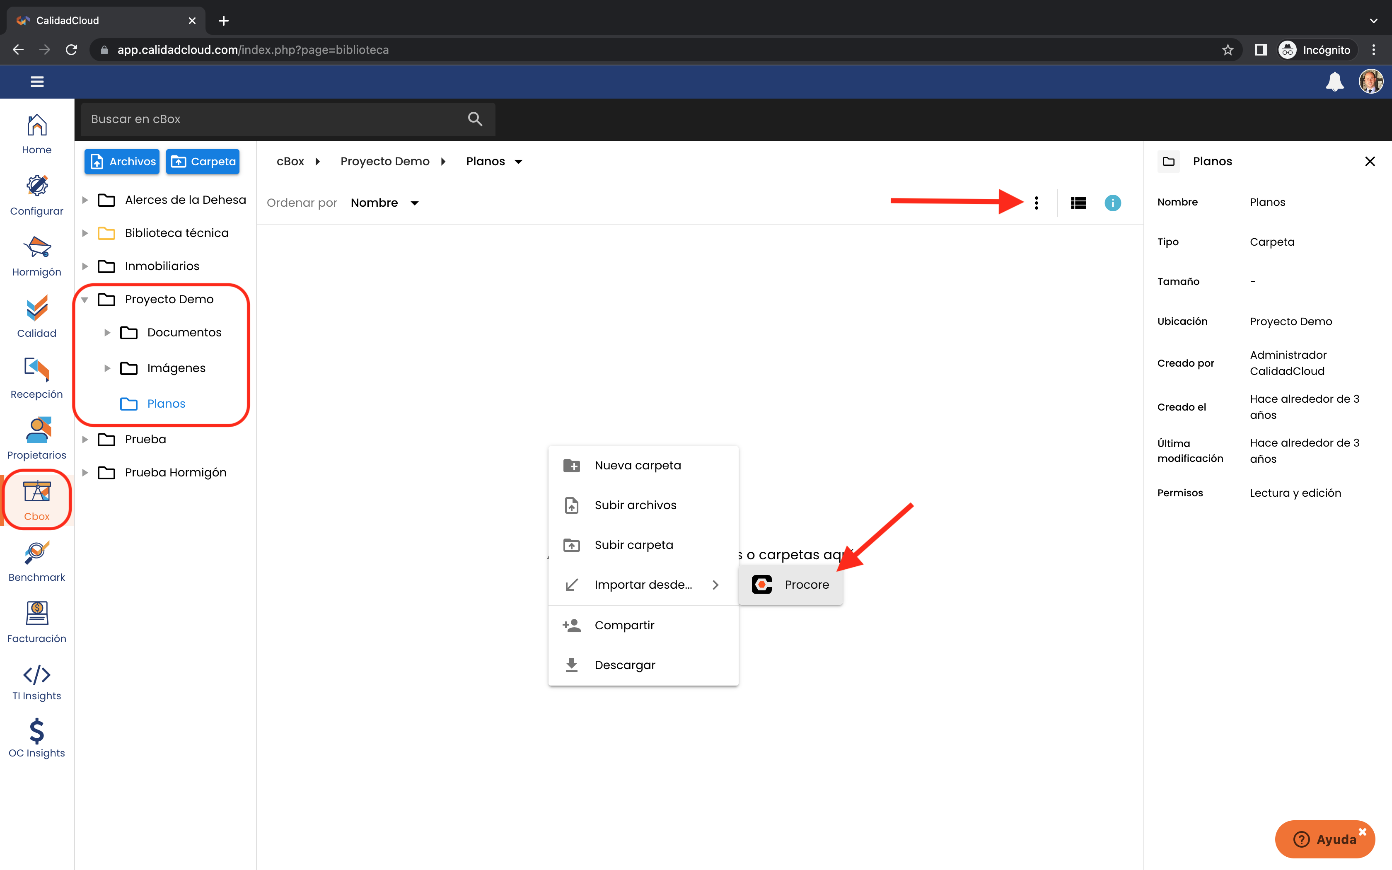Choose Subir archivos from context menu
The height and width of the screenshot is (870, 1392).
click(x=643, y=505)
